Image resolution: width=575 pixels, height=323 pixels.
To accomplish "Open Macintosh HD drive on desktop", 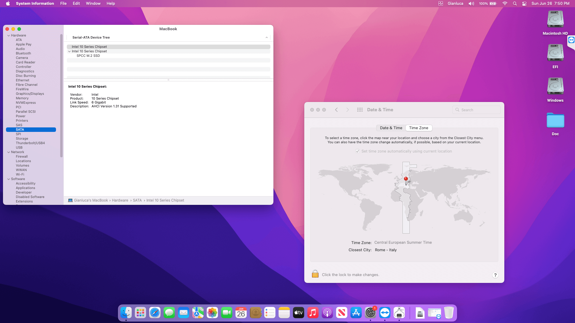I will (555, 23).
